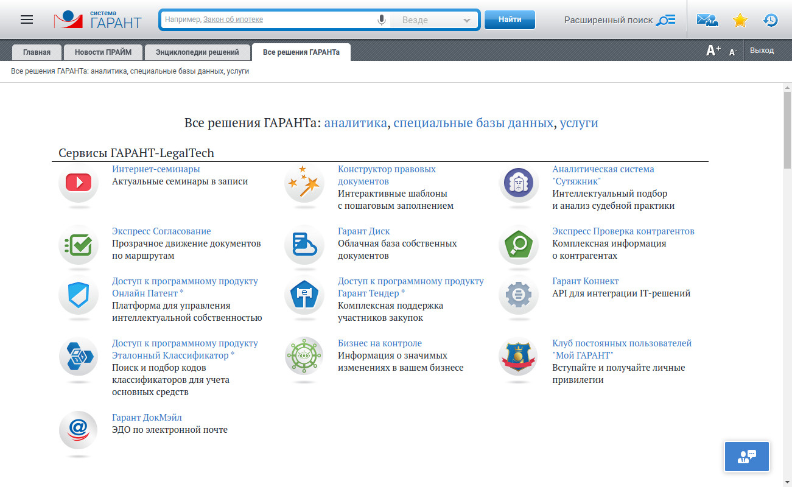This screenshot has width=792, height=487.
Task: Open the Гарант ДокМэйл link
Action: click(x=147, y=418)
